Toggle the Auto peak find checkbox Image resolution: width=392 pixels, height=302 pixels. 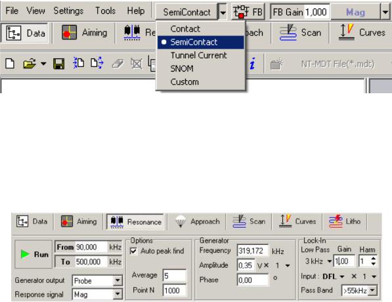pos(133,251)
